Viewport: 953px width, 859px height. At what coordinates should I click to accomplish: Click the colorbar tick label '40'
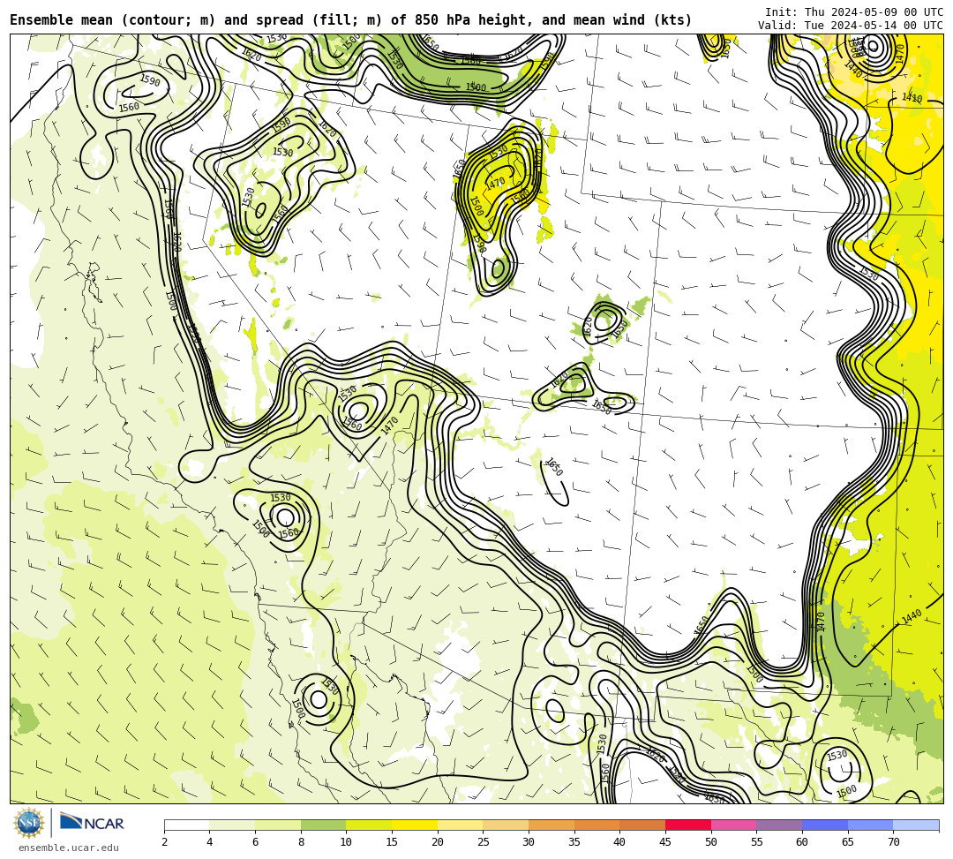pyautogui.click(x=620, y=842)
